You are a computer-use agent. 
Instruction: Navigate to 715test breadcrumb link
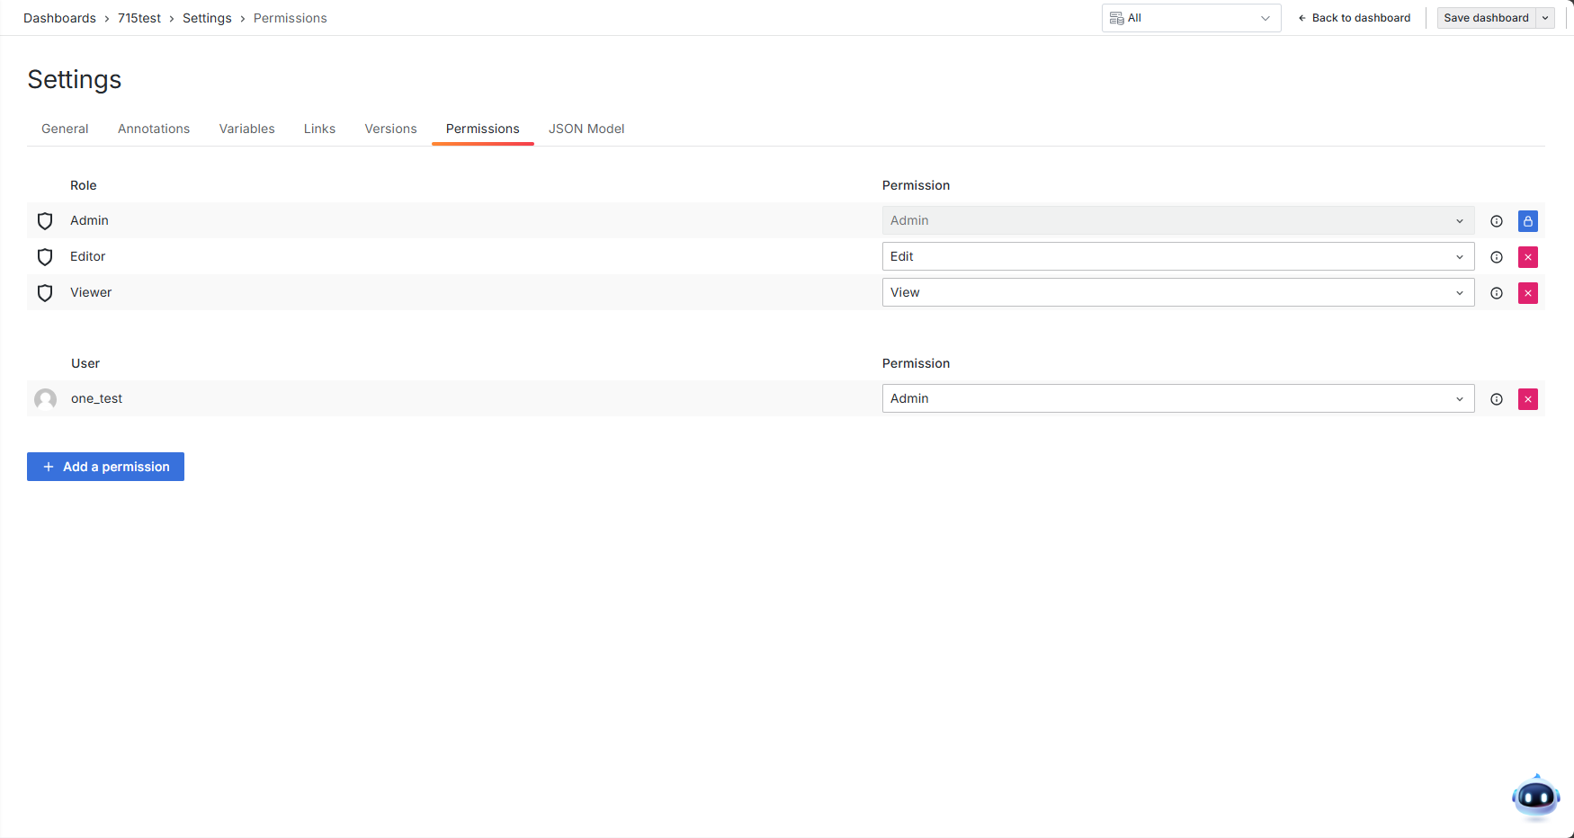click(x=139, y=18)
